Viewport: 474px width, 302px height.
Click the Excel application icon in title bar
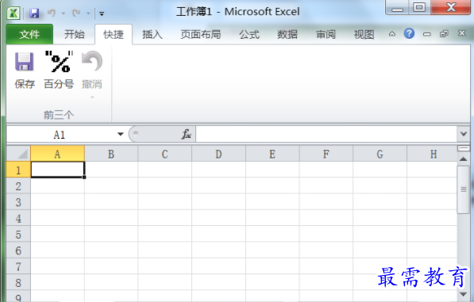click(x=13, y=13)
